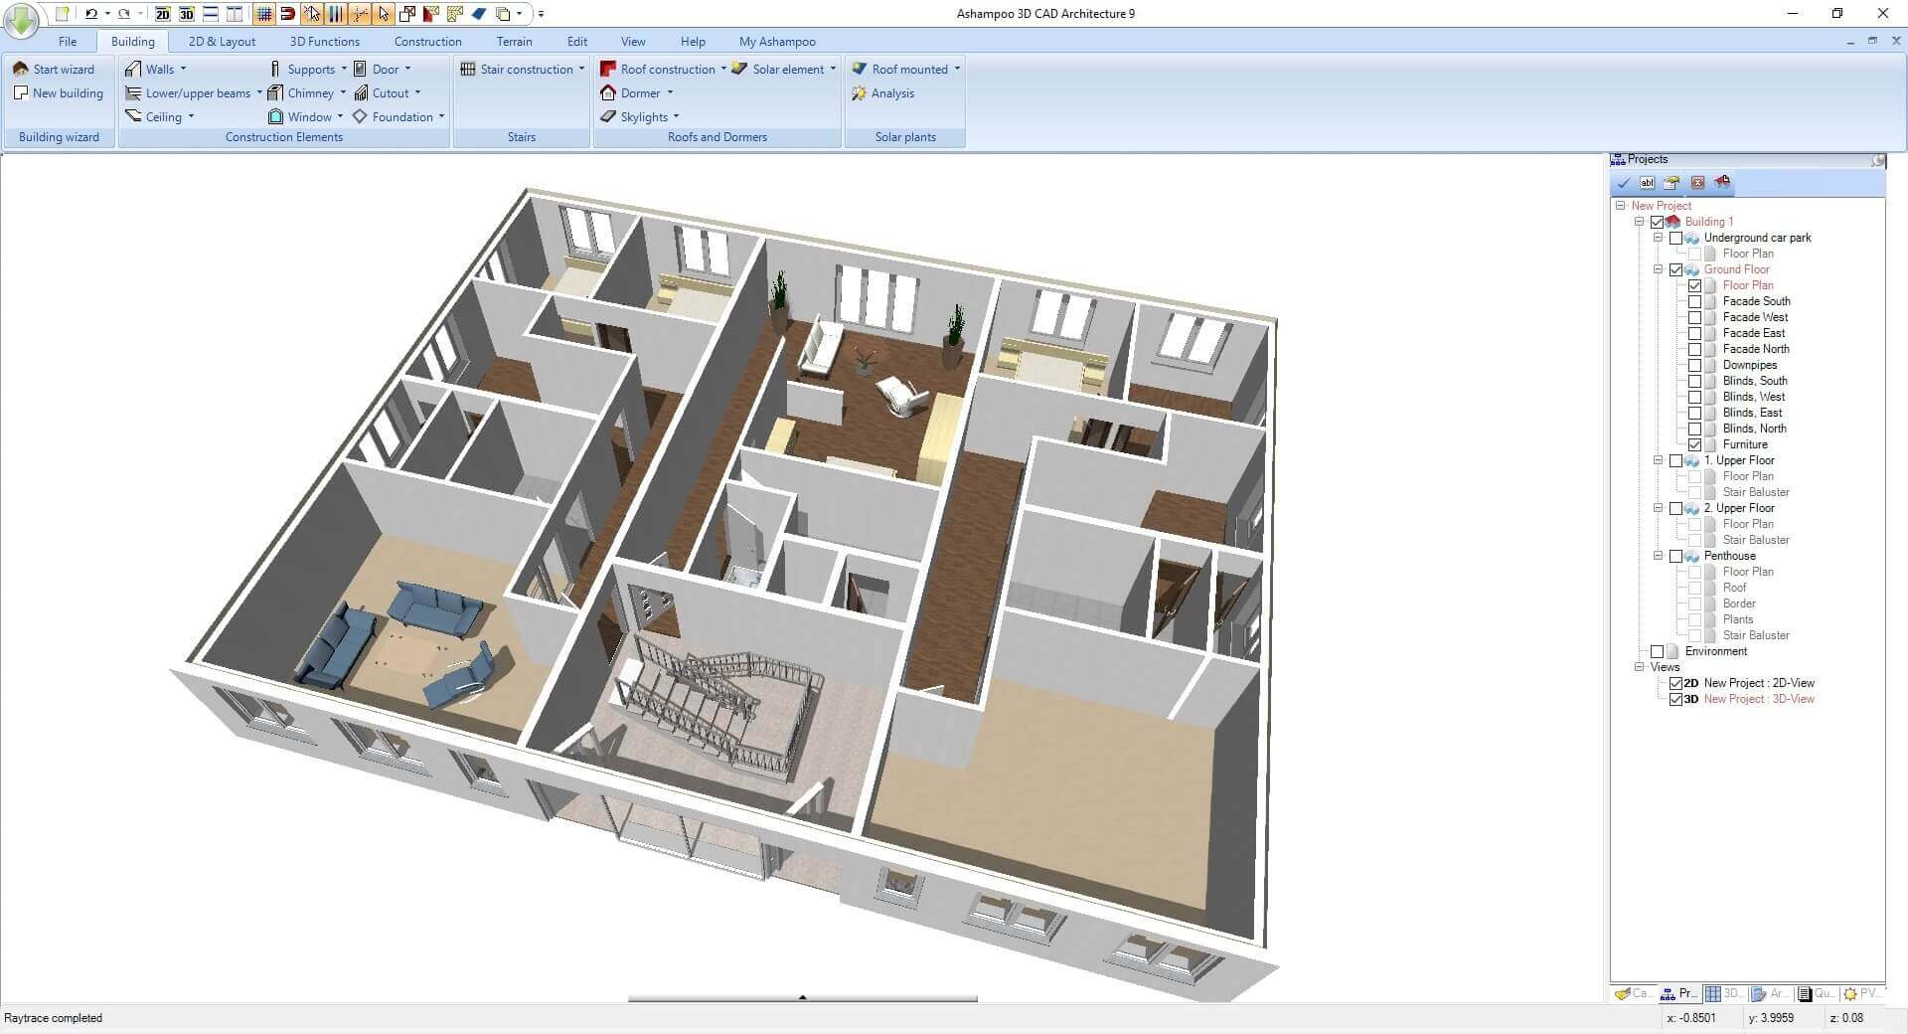Select the 2D view icon in the toolbar
Screen dimensions: 1908x1034
162,14
